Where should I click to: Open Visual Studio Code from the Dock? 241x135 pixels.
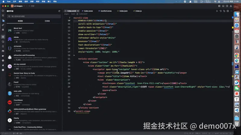237,110
